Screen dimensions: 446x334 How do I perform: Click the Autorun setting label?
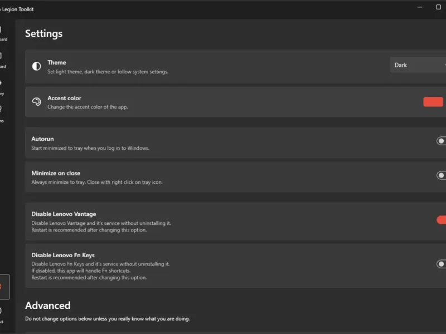pyautogui.click(x=42, y=139)
